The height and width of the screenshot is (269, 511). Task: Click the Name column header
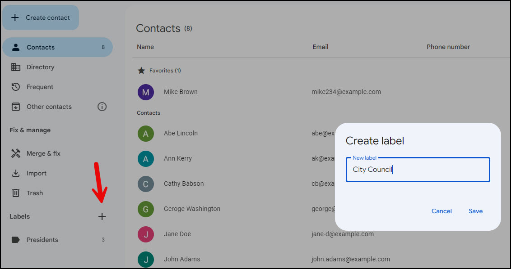(x=145, y=47)
